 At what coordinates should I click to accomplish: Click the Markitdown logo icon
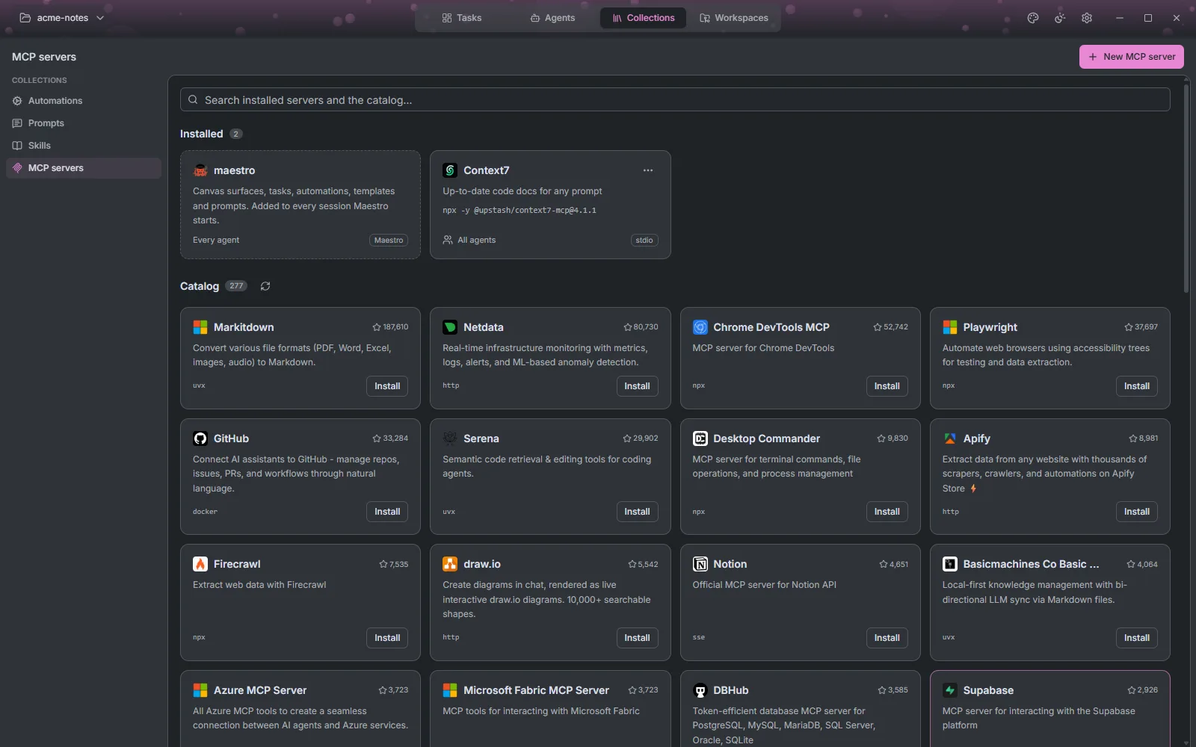pos(200,327)
